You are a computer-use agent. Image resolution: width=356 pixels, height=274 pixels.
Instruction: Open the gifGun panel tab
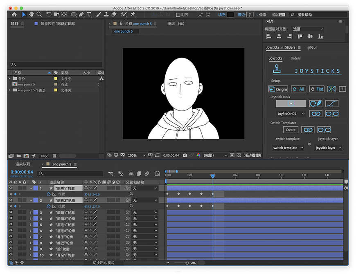tap(312, 47)
